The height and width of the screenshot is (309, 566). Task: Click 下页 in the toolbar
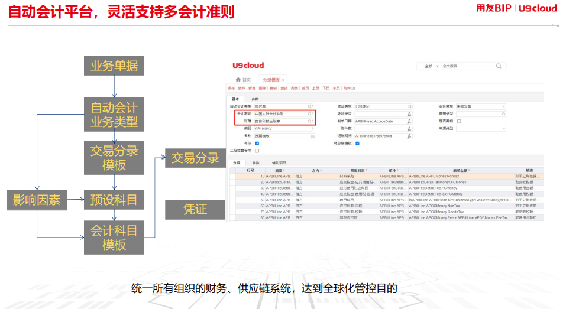click(326, 89)
